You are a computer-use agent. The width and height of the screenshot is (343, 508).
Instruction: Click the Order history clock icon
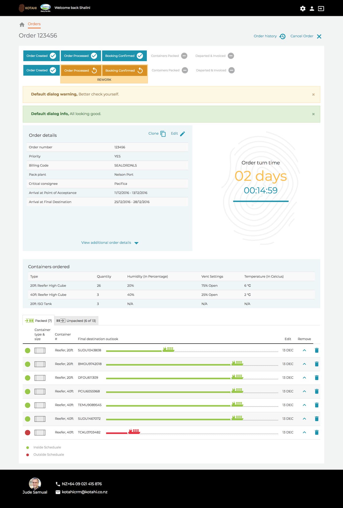tap(282, 36)
